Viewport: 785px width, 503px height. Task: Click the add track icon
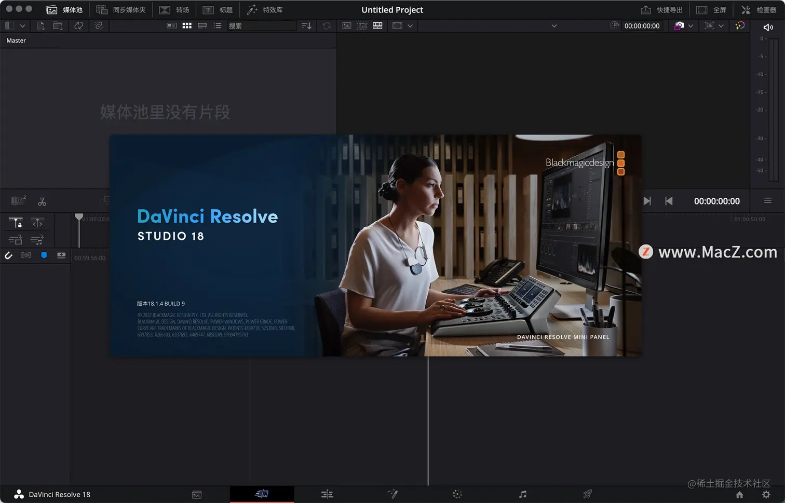point(61,255)
